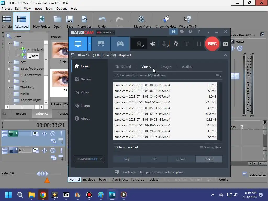Expand the Third Party folder
268x201 pixels.
coord(9,87)
